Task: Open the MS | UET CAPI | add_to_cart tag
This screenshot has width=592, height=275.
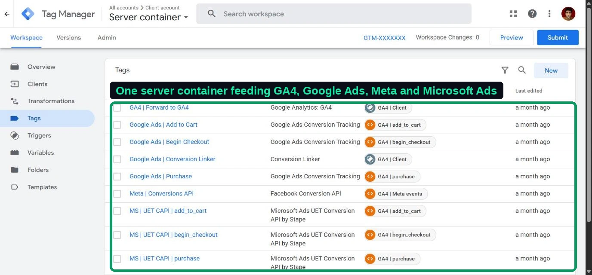Action: [x=168, y=211]
